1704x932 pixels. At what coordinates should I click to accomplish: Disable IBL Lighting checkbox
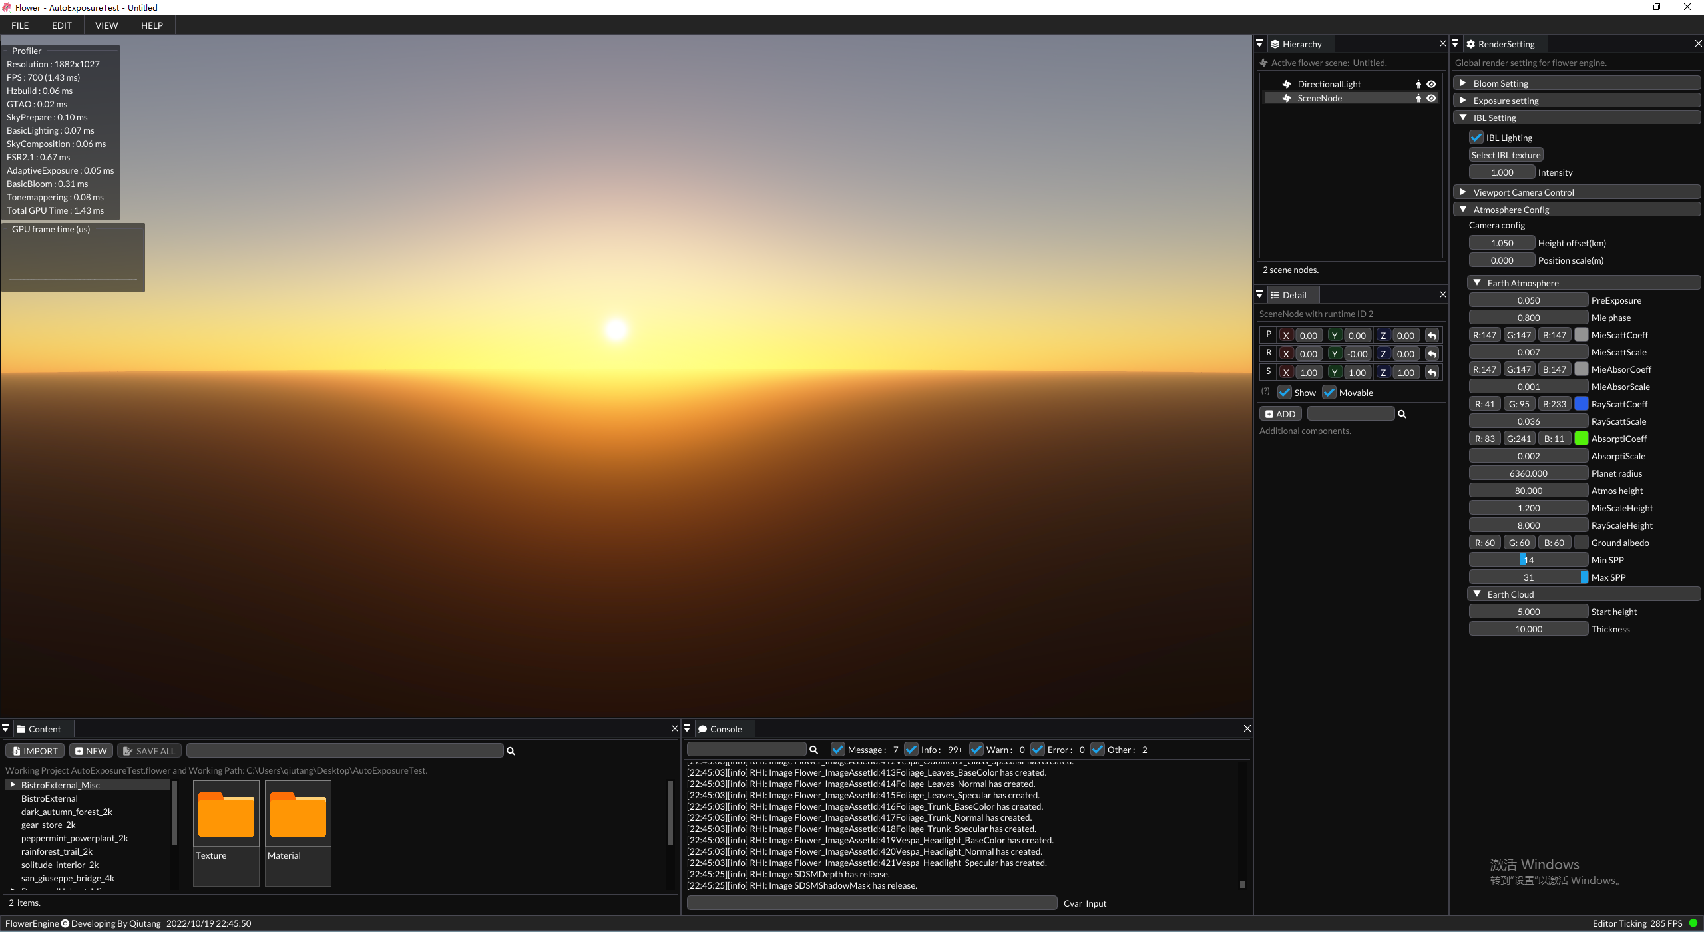(x=1476, y=138)
